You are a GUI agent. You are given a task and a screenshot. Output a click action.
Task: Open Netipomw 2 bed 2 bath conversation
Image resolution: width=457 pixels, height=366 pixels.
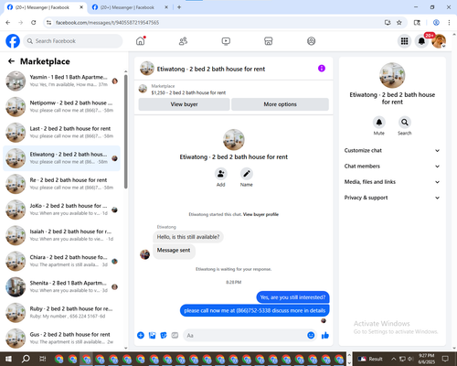point(61,107)
